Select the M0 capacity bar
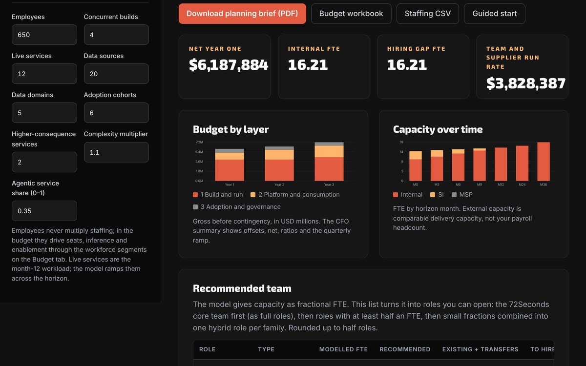Image resolution: width=586 pixels, height=366 pixels. 416,166
